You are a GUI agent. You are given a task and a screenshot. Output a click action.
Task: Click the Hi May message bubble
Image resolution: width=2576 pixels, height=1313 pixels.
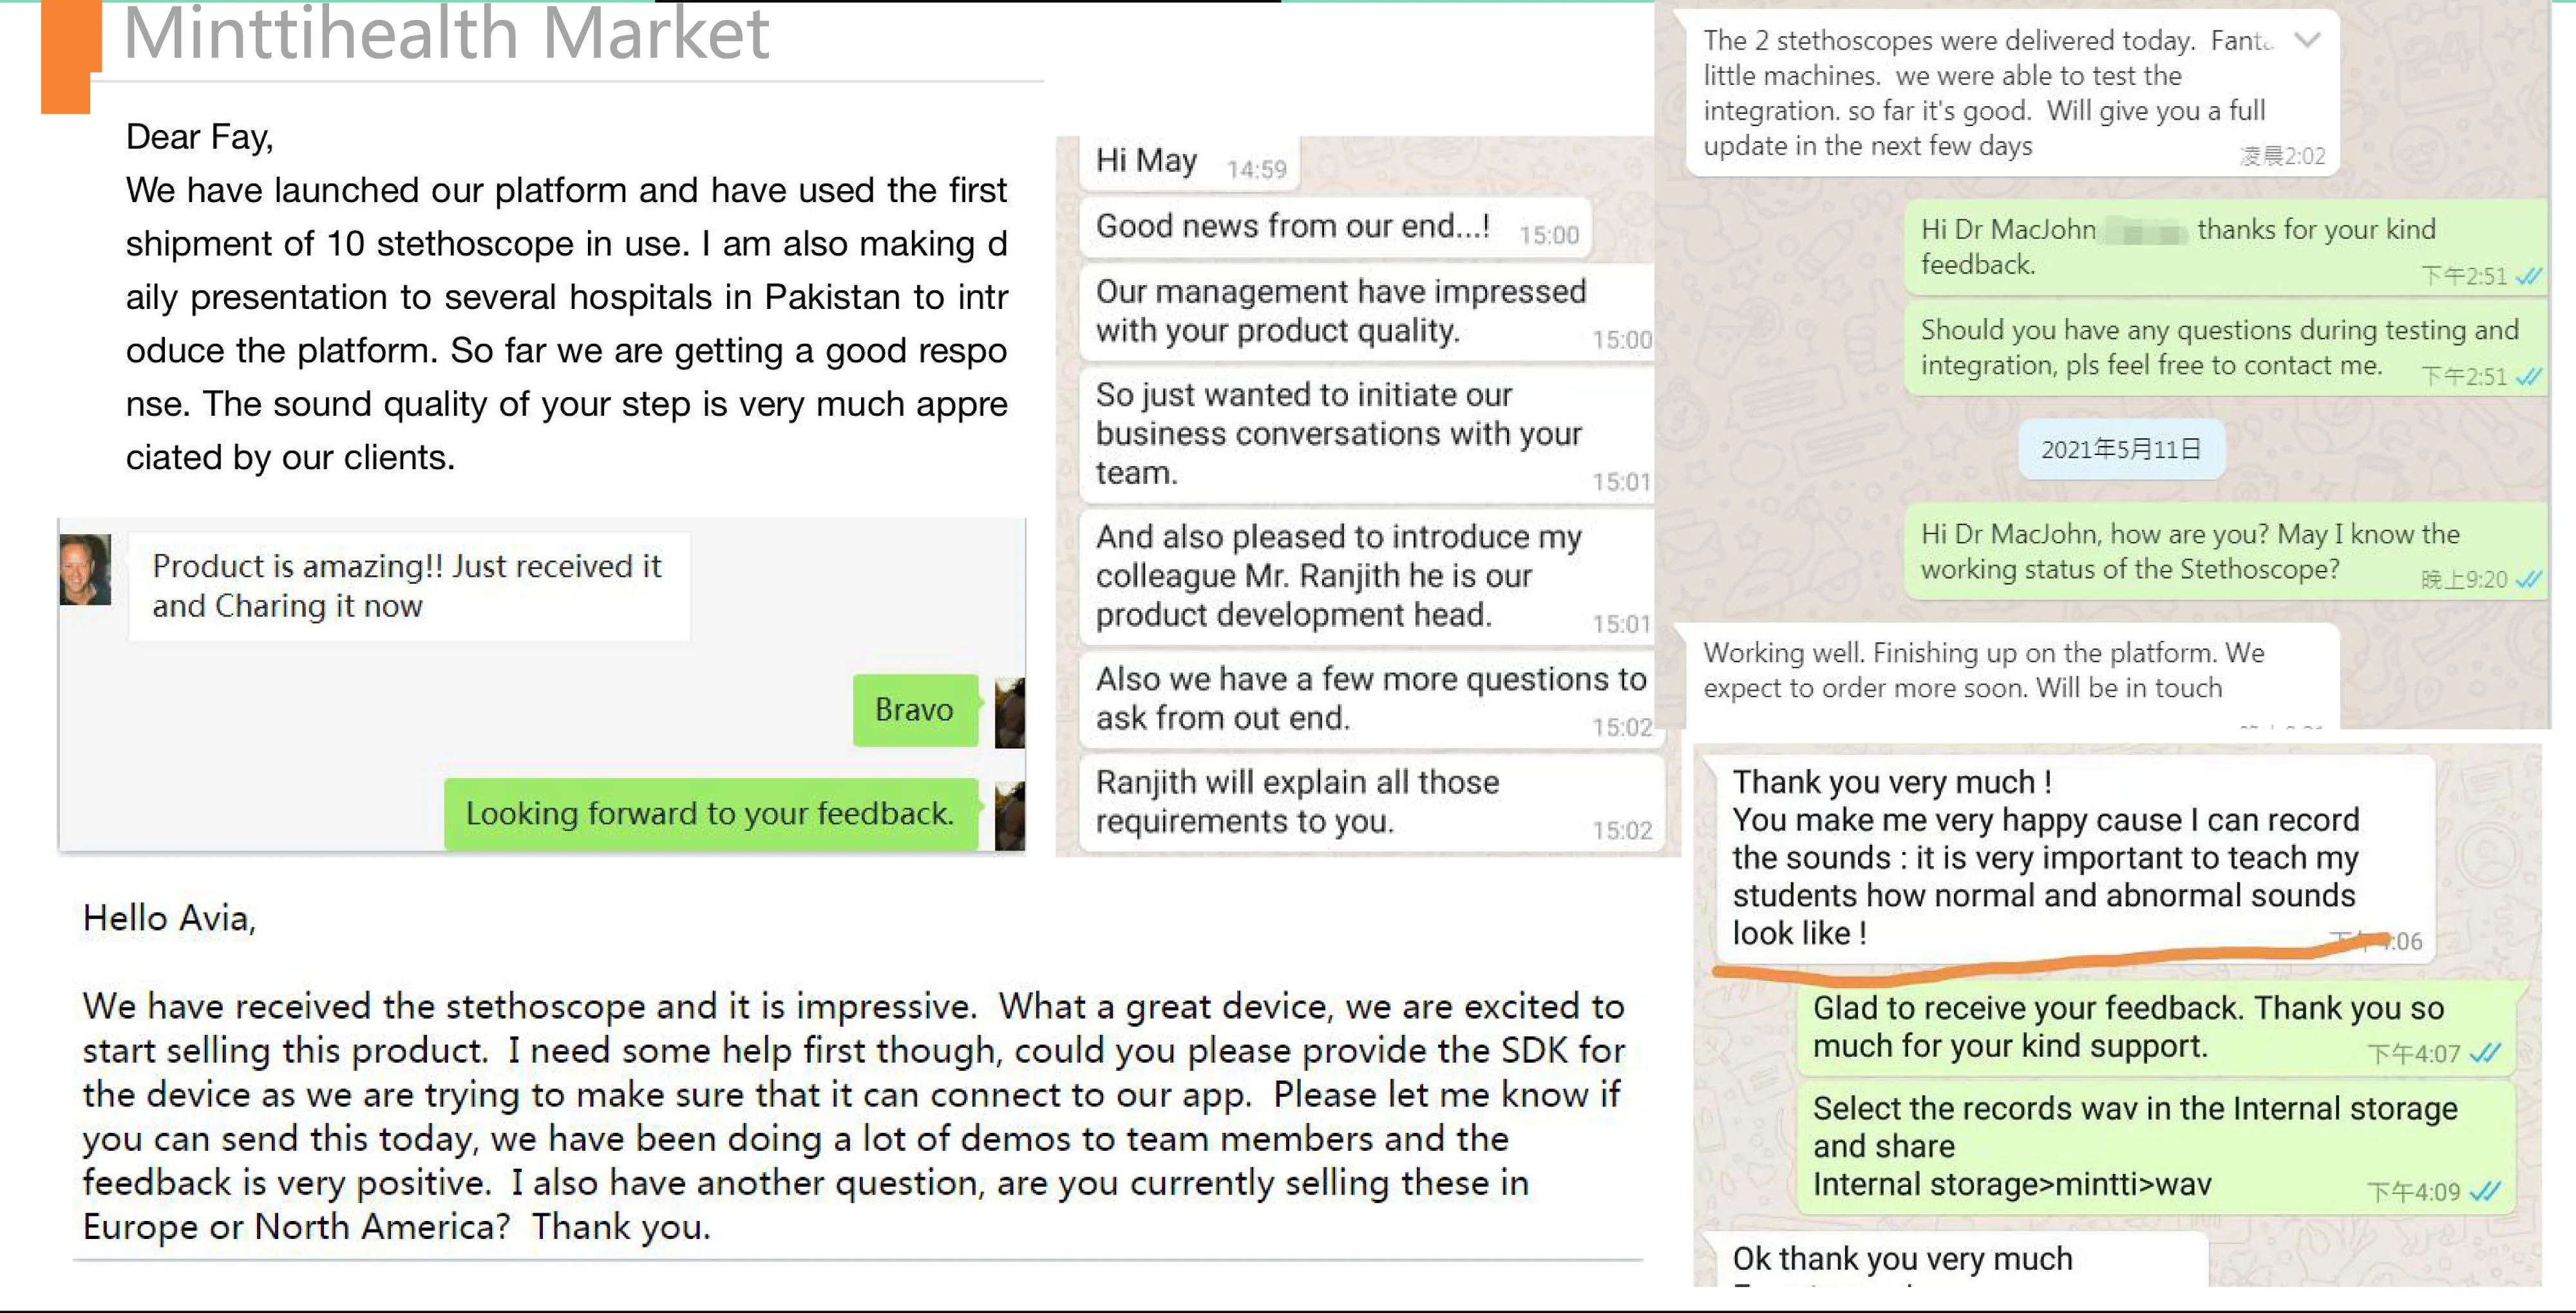(x=1189, y=163)
